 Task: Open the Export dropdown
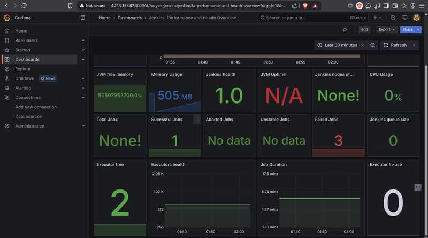386,30
